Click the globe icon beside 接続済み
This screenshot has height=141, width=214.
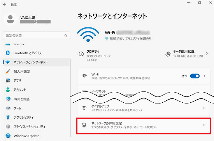[107, 38]
